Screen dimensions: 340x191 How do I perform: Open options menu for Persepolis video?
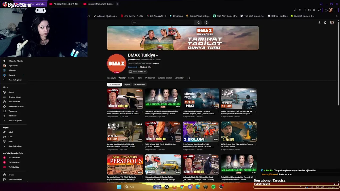(x=142, y=177)
